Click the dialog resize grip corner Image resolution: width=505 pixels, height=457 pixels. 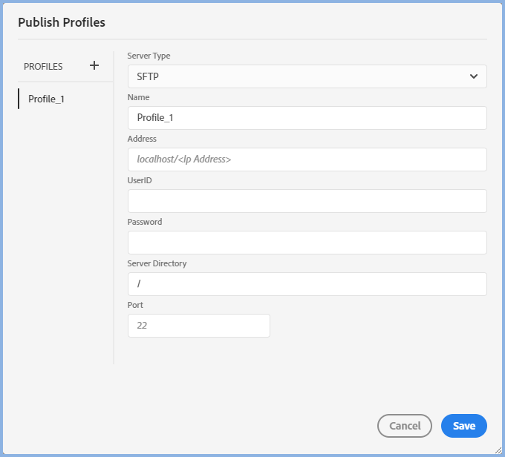(497, 450)
